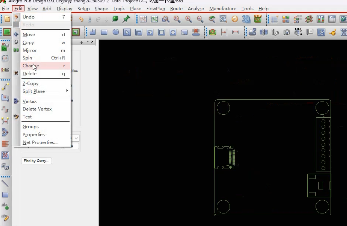
Task: Open the Add menu
Action: click(47, 9)
